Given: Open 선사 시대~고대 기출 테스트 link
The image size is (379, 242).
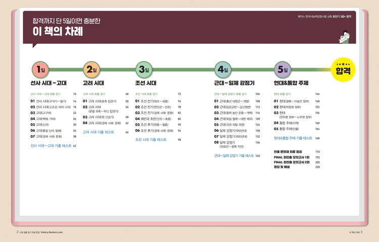Looking at the screenshot, I should coord(51,146).
